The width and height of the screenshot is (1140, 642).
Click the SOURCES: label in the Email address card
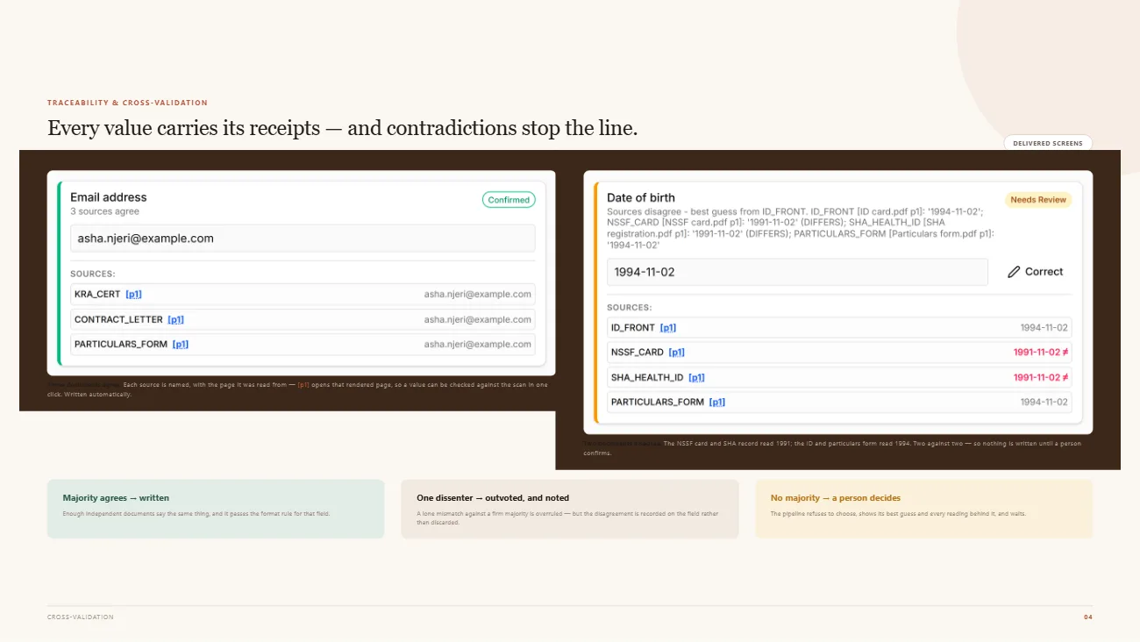coord(93,275)
